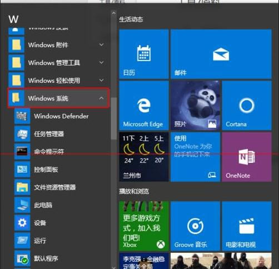Screen dimensions: 279x269
Task: Select the 任务管理器 text label
Action: (49, 134)
